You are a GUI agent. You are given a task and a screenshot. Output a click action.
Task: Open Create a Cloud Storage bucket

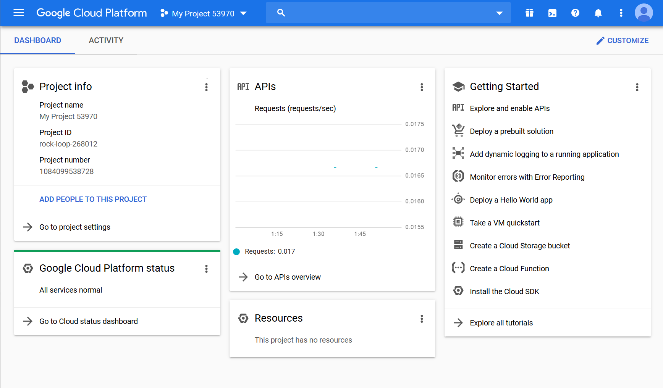click(x=520, y=246)
